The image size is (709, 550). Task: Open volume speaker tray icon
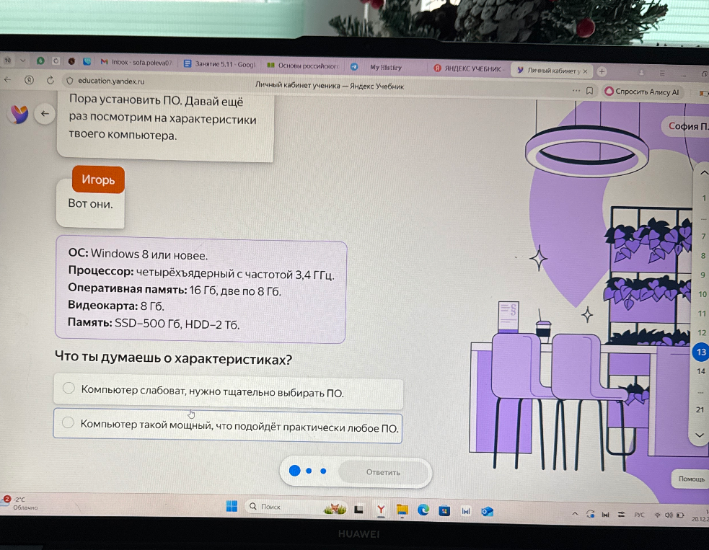(669, 515)
